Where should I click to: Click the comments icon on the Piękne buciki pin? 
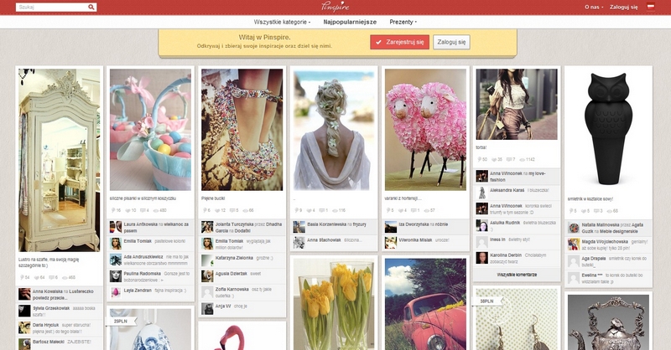(x=234, y=210)
